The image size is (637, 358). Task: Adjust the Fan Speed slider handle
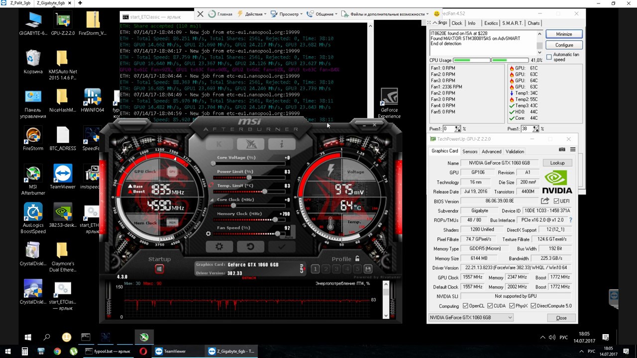[x=277, y=233]
